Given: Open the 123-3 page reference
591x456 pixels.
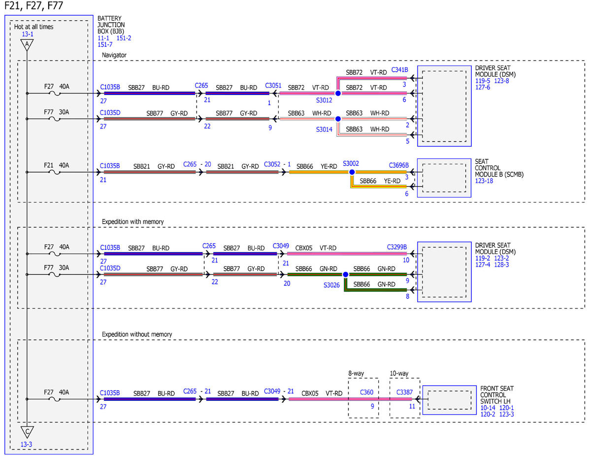Looking at the screenshot, I should coord(507,414).
